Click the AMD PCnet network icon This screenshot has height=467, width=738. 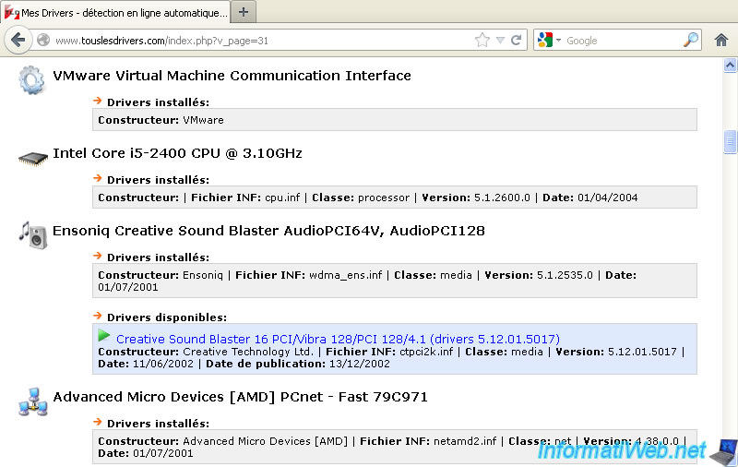tap(33, 402)
